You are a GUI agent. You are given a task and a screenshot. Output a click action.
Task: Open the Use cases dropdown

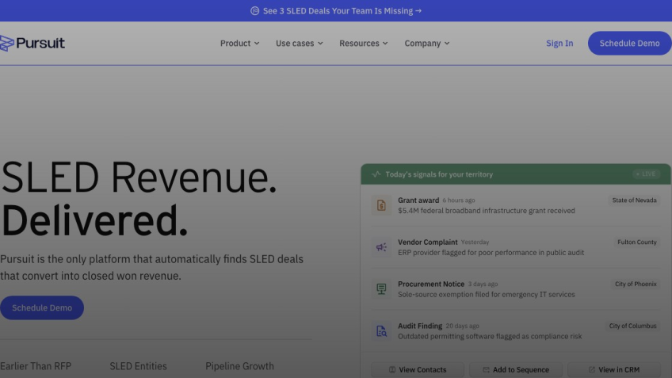(299, 44)
